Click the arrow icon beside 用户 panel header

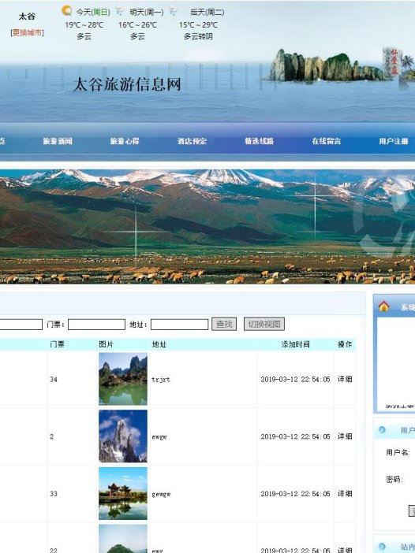coord(382,429)
